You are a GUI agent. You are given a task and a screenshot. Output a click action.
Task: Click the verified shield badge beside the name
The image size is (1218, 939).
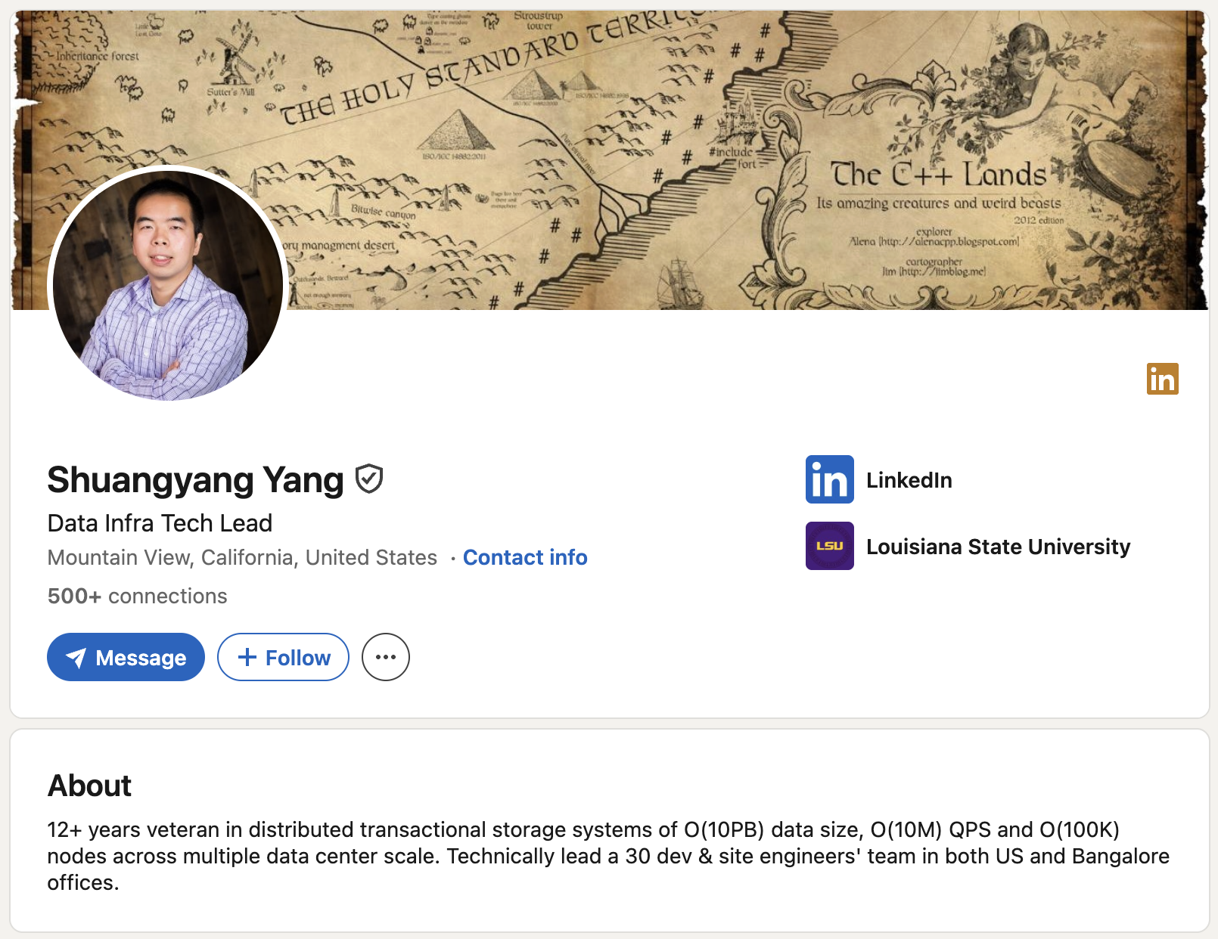[x=369, y=479]
